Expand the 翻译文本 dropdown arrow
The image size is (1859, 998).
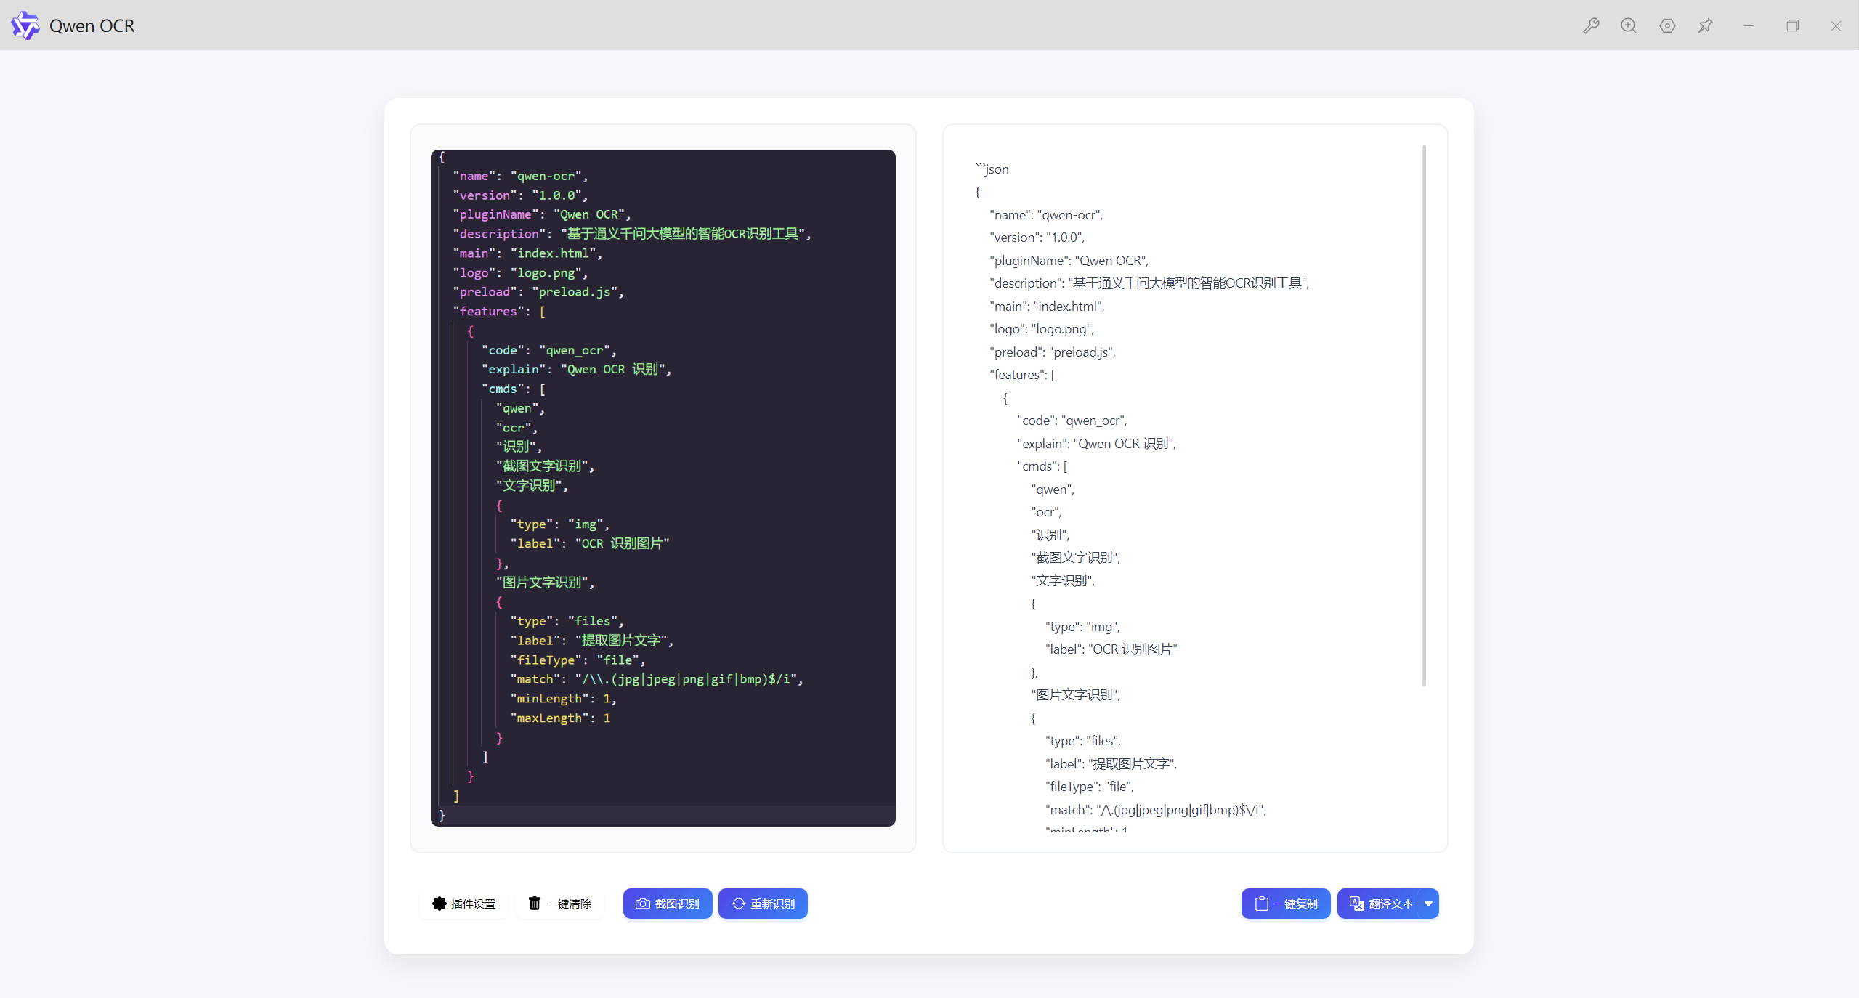pos(1429,904)
